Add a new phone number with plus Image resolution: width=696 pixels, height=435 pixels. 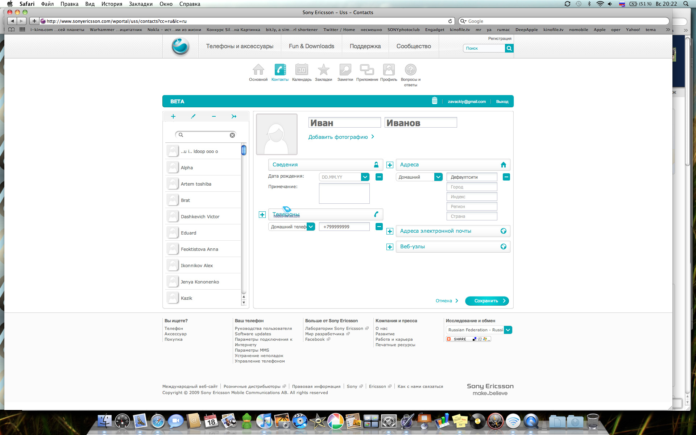click(x=262, y=215)
